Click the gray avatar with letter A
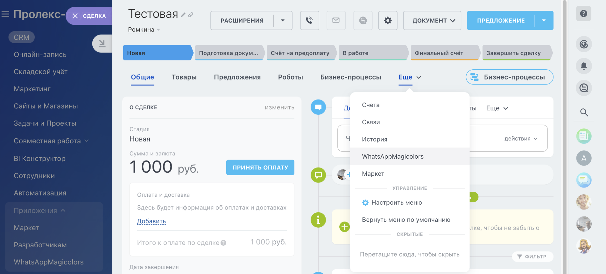 584,158
